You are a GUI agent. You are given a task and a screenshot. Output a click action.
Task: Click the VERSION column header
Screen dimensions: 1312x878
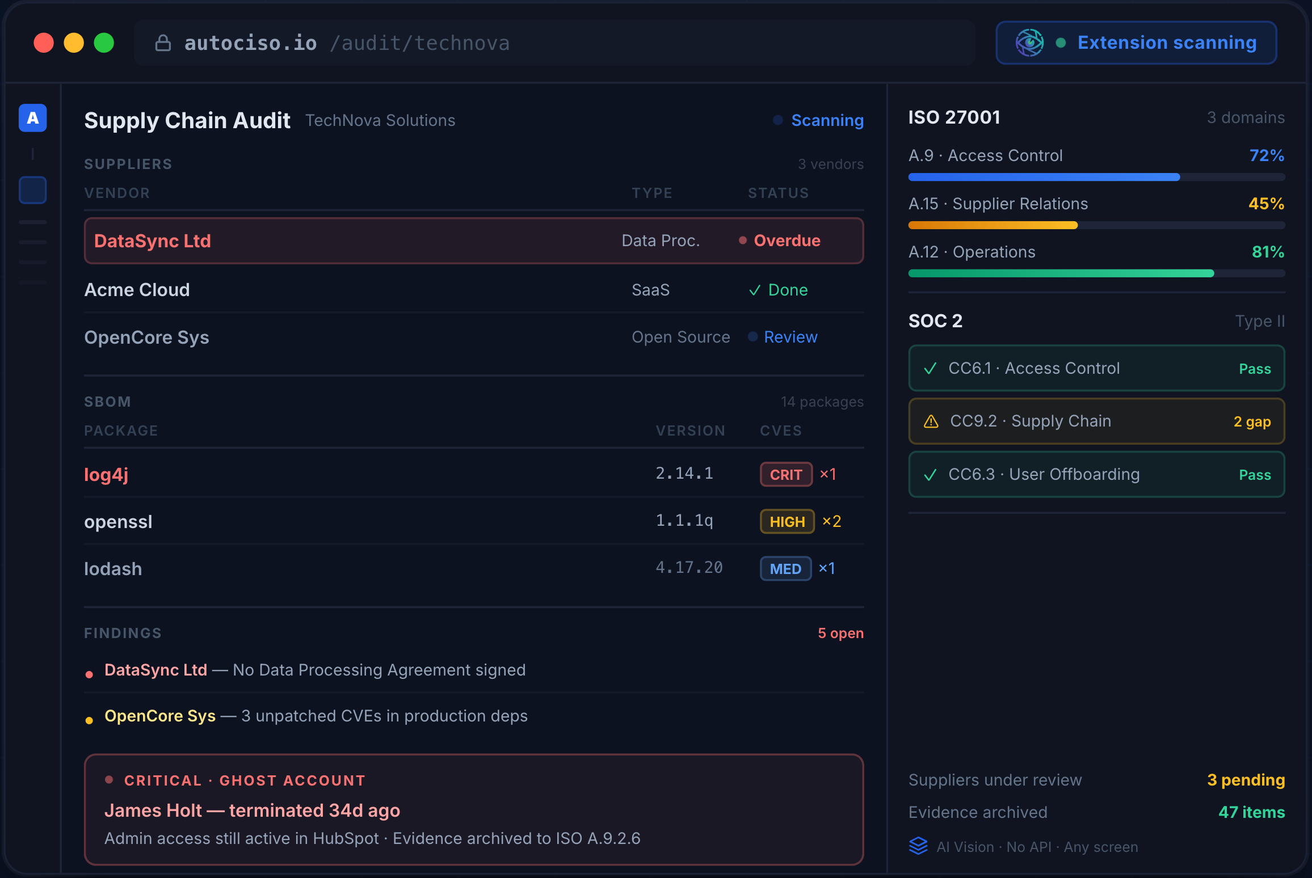point(691,430)
